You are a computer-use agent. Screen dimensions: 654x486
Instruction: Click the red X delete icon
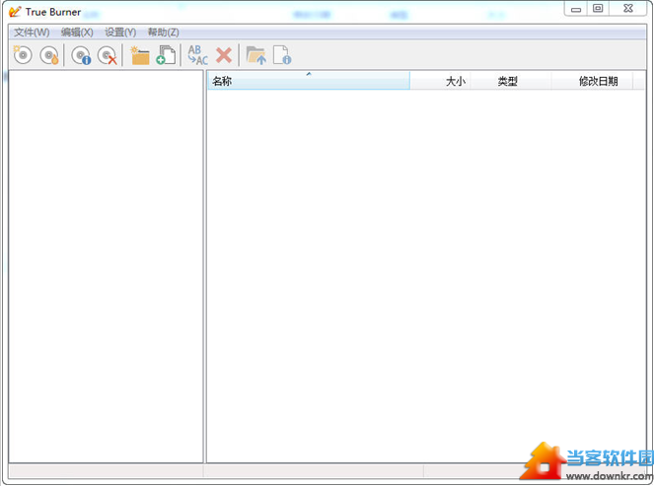[224, 55]
